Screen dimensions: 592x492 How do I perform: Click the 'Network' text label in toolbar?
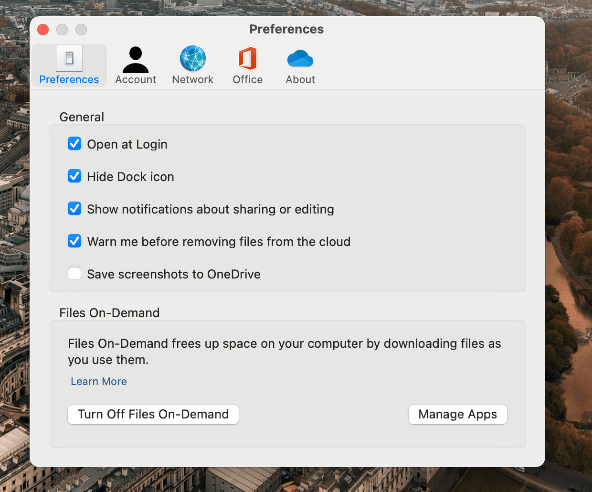(193, 80)
